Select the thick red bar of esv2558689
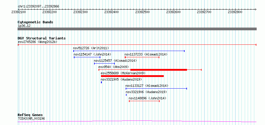 pos(132,76)
